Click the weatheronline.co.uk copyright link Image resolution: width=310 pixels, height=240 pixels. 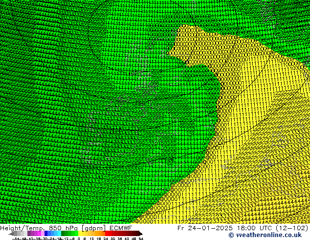coord(265,235)
